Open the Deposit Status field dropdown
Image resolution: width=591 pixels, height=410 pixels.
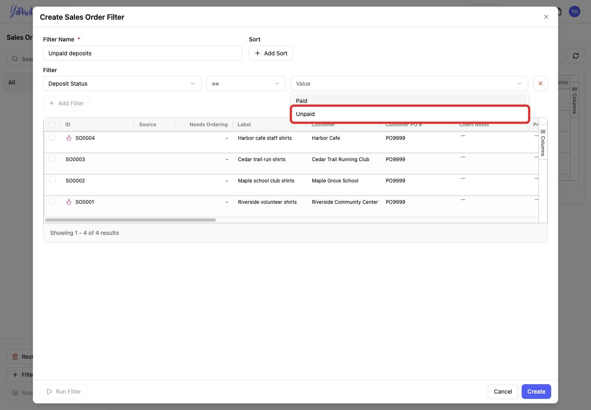(122, 84)
